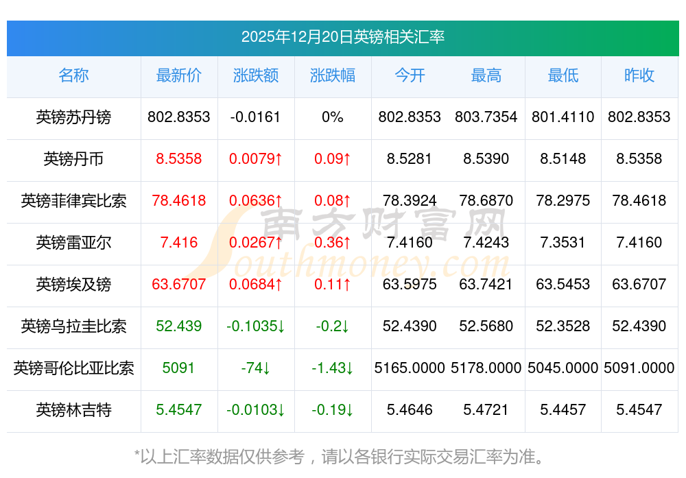The image size is (686, 478).
Task: Select the 涨跌幅 column header
Action: point(333,75)
